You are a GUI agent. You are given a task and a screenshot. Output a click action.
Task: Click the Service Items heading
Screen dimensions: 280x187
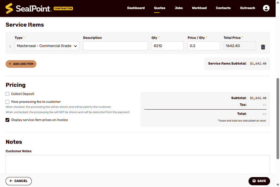24,25
